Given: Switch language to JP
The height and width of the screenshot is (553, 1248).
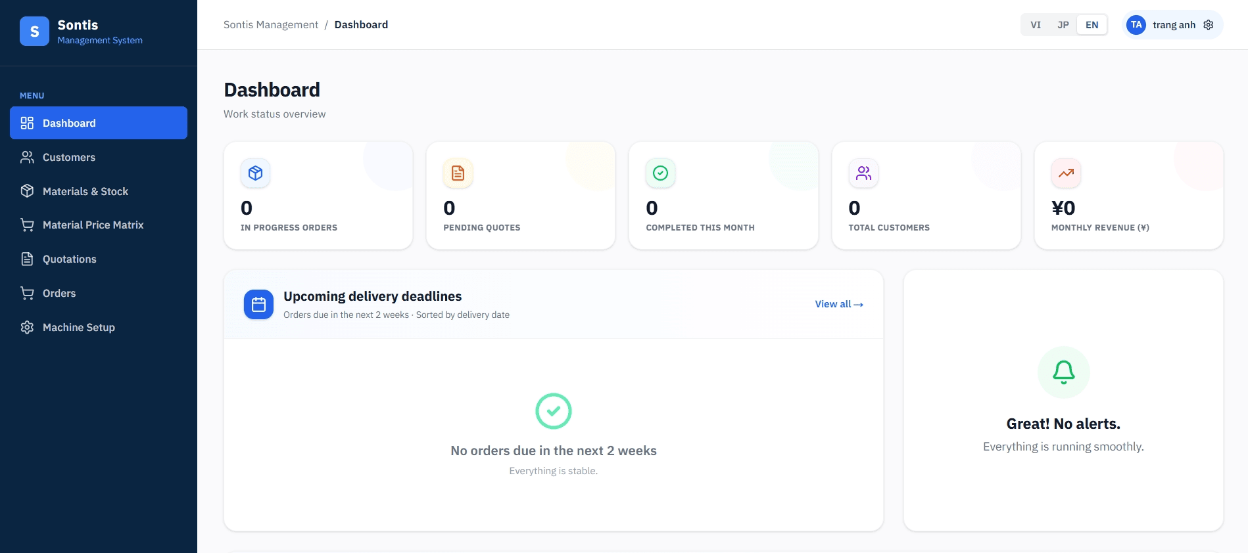Looking at the screenshot, I should (1063, 25).
